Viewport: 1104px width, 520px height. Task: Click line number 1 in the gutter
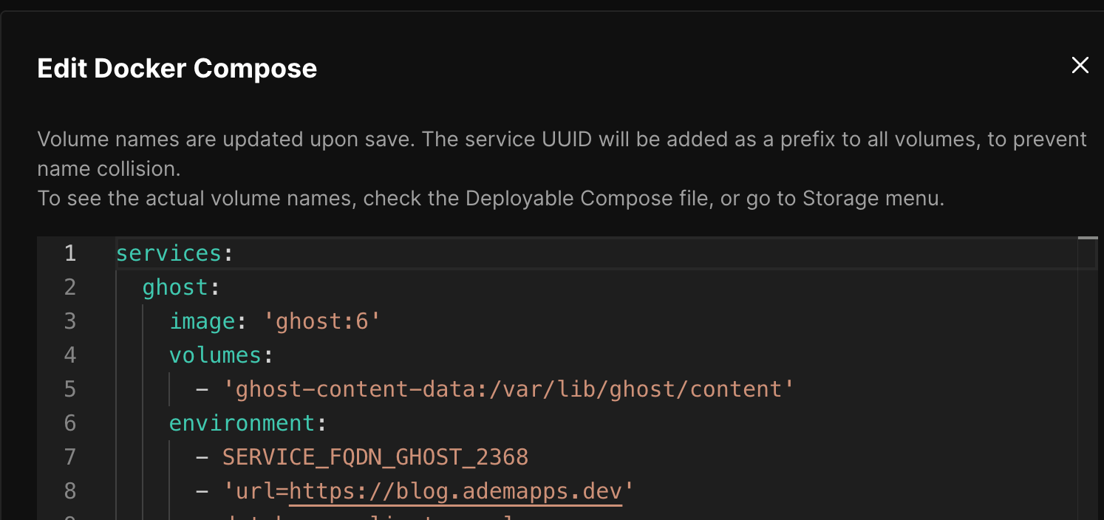[69, 254]
